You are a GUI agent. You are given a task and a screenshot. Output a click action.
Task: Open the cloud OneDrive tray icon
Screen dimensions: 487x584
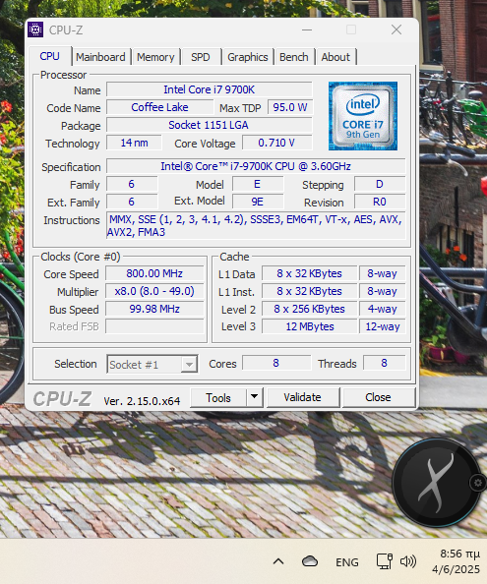310,561
